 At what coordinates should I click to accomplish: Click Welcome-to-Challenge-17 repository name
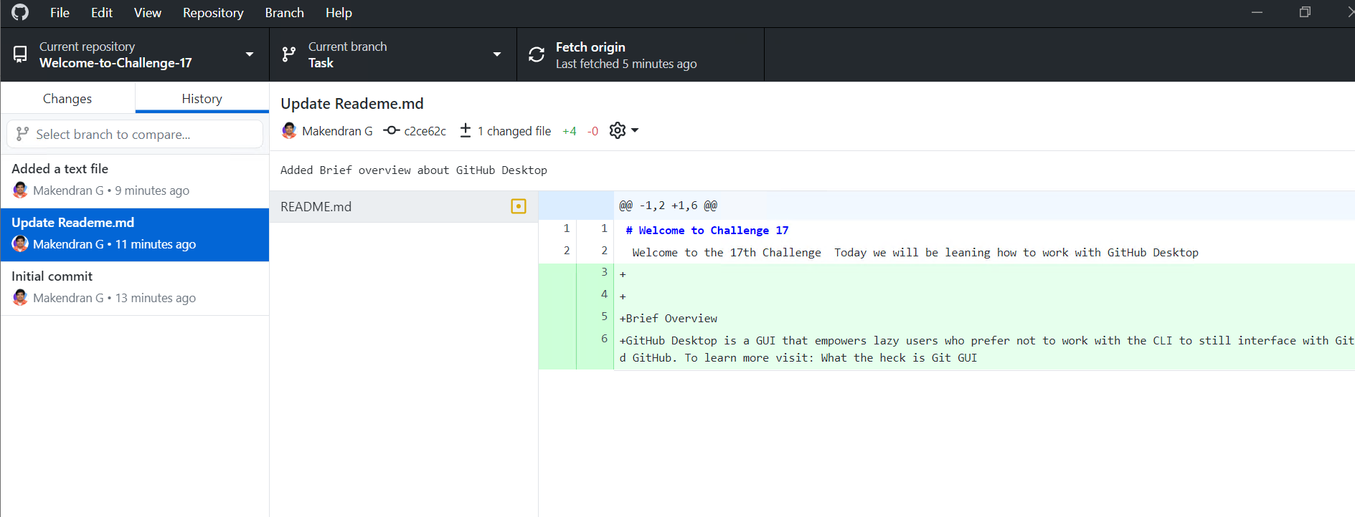[x=115, y=63]
